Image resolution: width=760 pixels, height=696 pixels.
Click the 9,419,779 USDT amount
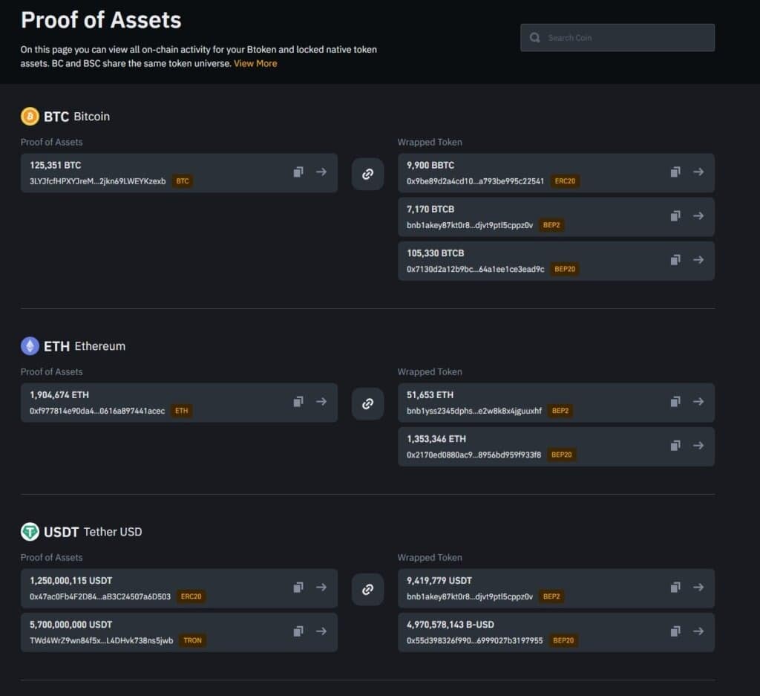pyautogui.click(x=439, y=581)
